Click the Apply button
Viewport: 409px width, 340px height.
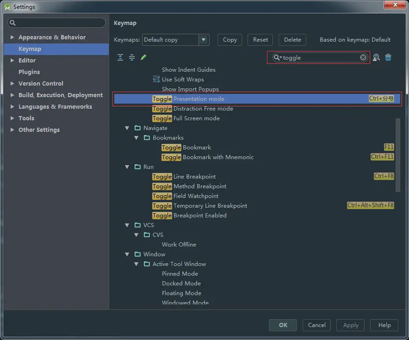(x=350, y=325)
